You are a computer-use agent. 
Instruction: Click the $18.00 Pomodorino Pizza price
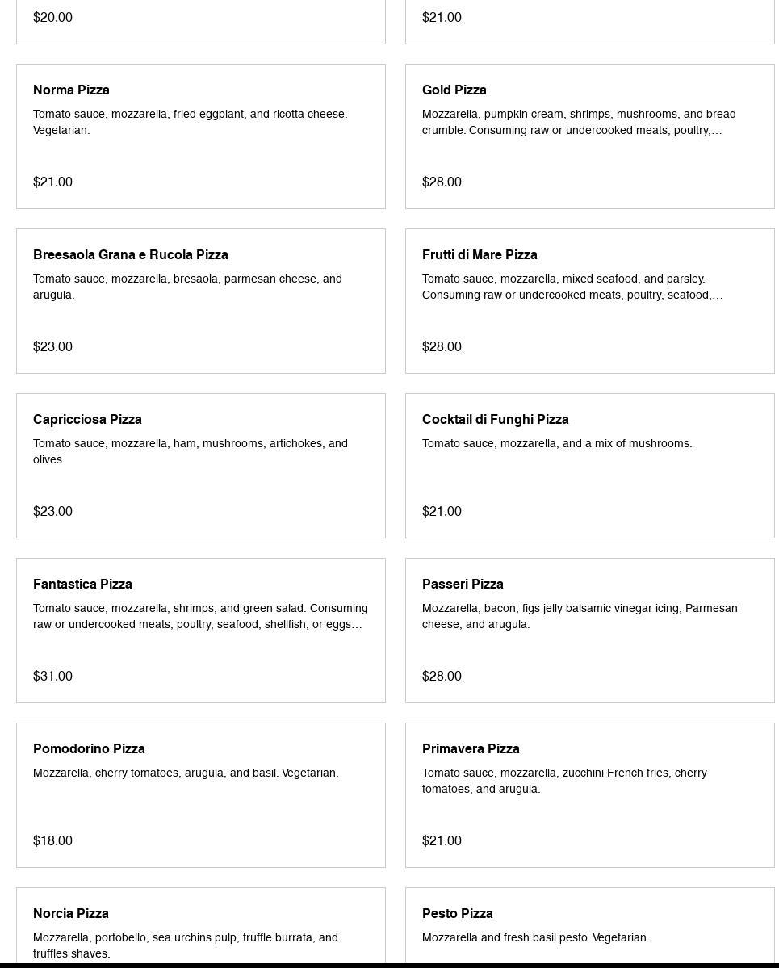[52, 841]
